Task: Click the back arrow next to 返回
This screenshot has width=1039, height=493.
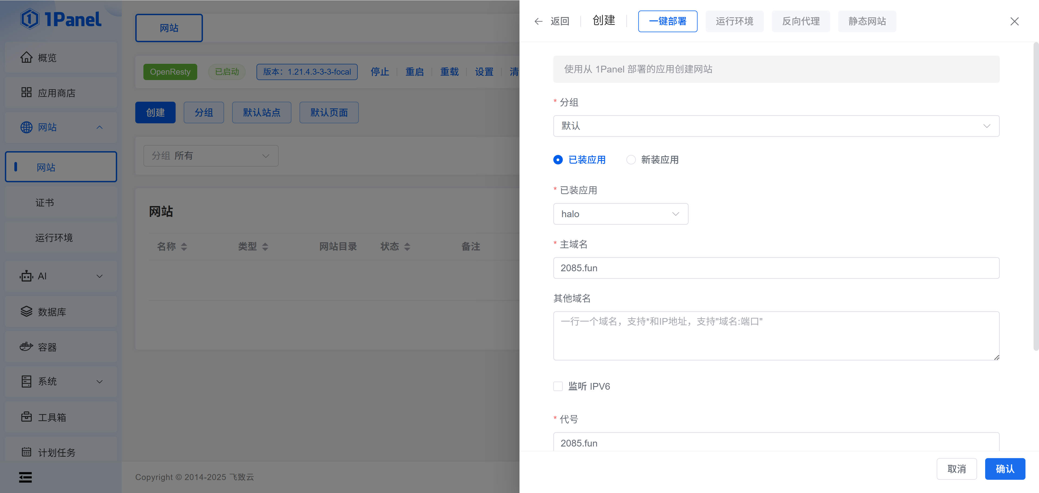Action: (x=538, y=21)
